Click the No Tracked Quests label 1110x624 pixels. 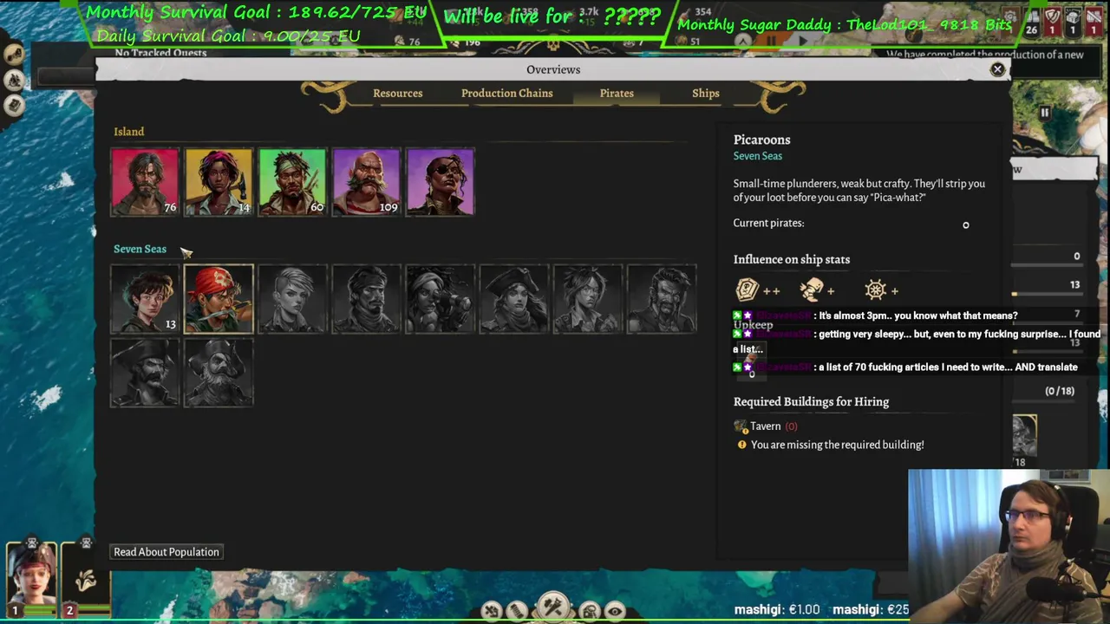click(160, 53)
